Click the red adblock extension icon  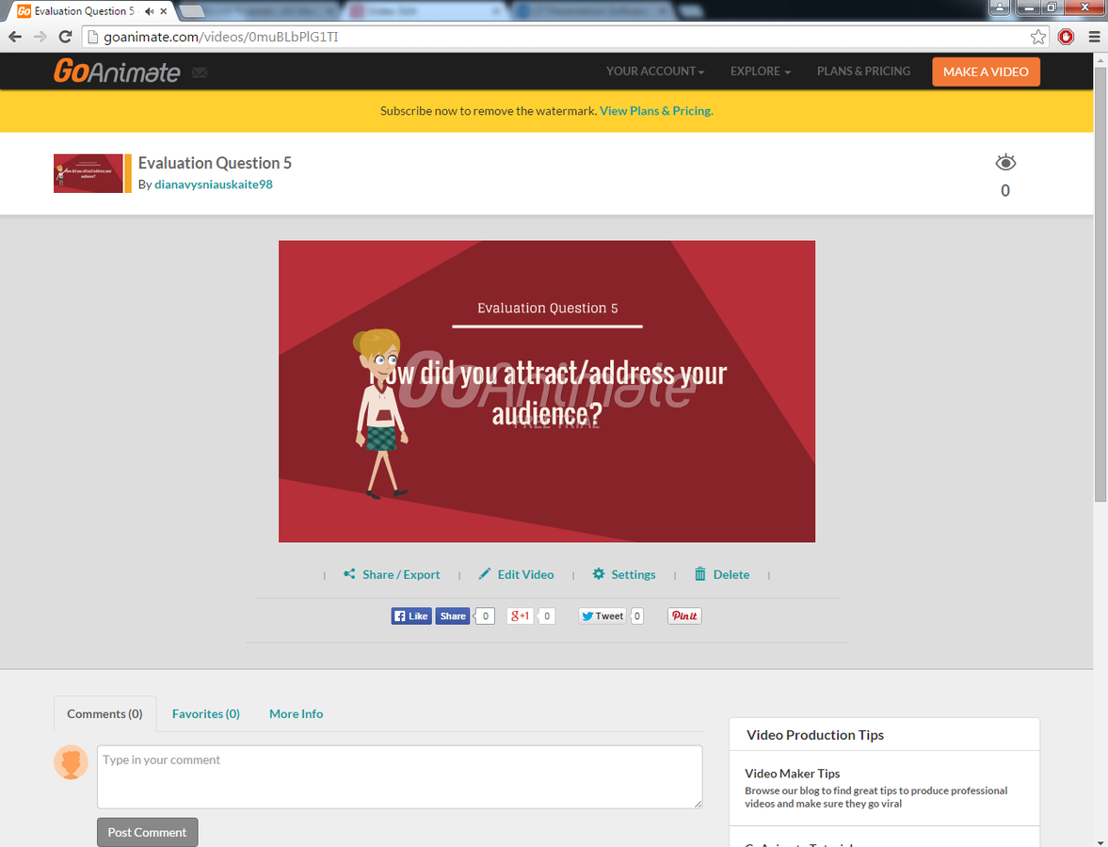click(1066, 37)
